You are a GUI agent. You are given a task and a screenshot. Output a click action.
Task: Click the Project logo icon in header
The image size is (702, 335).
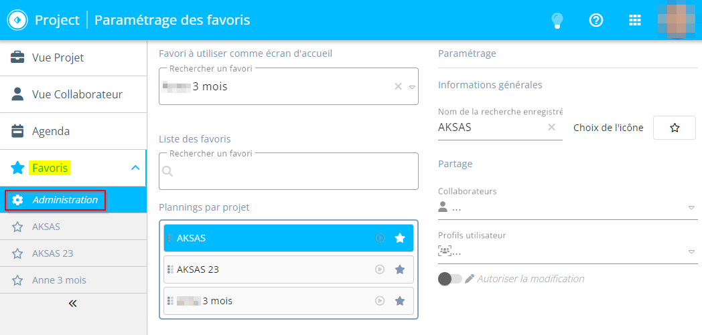17,21
